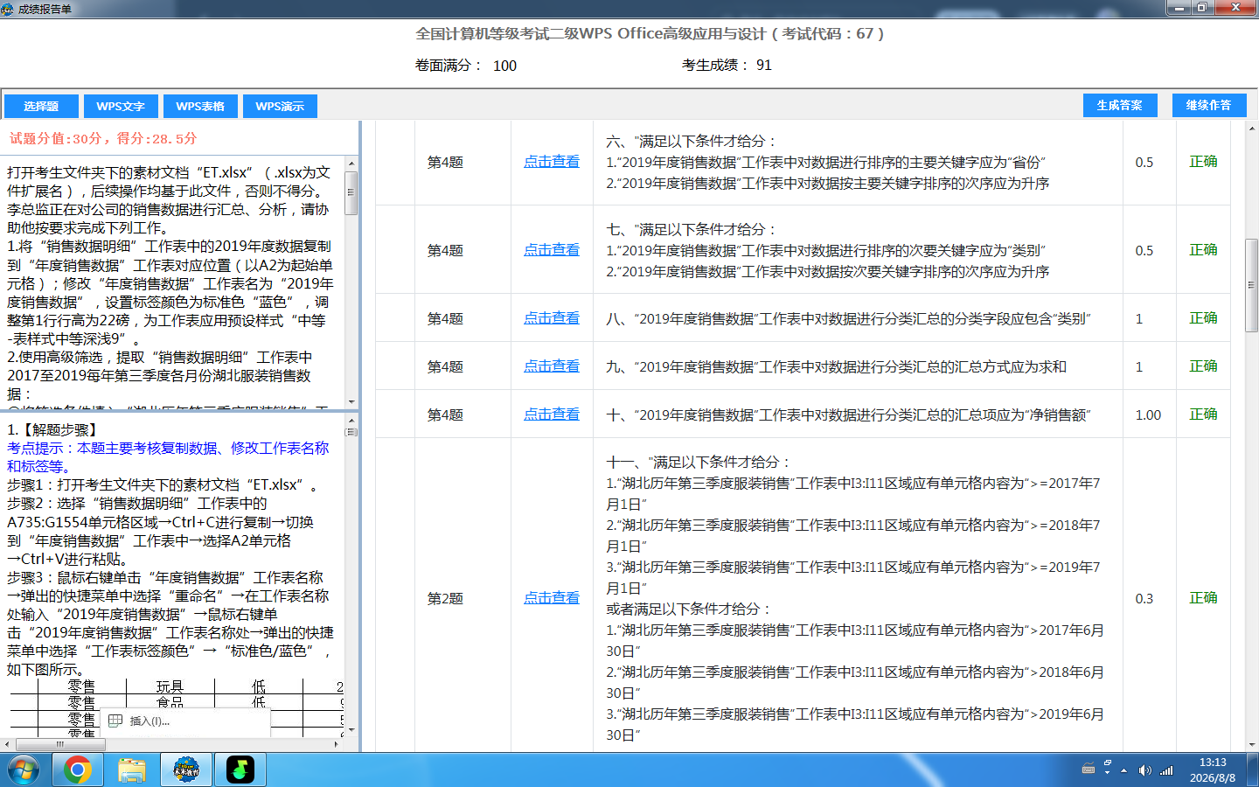Click the 第2题 cell in criterion 十一 row
This screenshot has width=1259, height=787.
445,598
